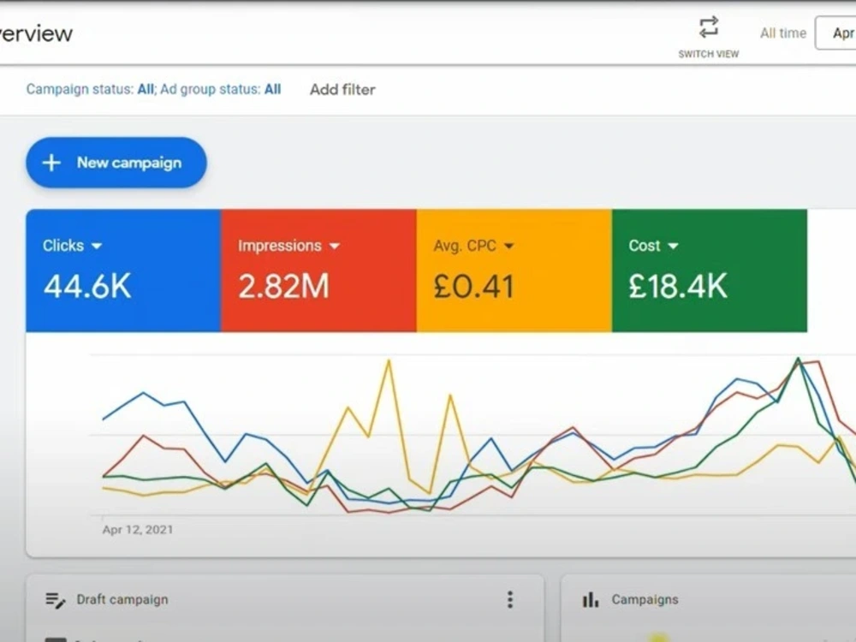Click the Draft campaign card title
The height and width of the screenshot is (642, 856).
122,599
